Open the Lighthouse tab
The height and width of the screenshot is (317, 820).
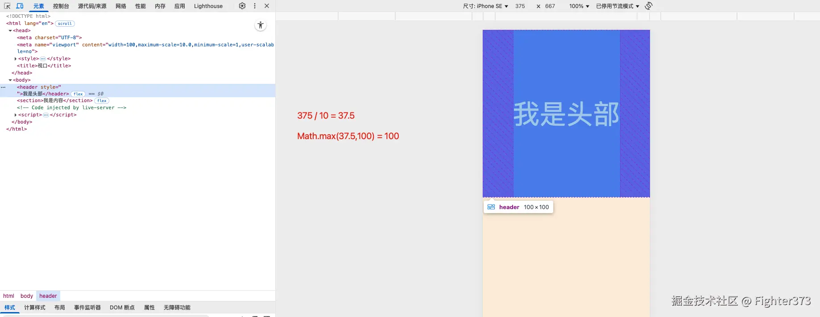pos(208,6)
